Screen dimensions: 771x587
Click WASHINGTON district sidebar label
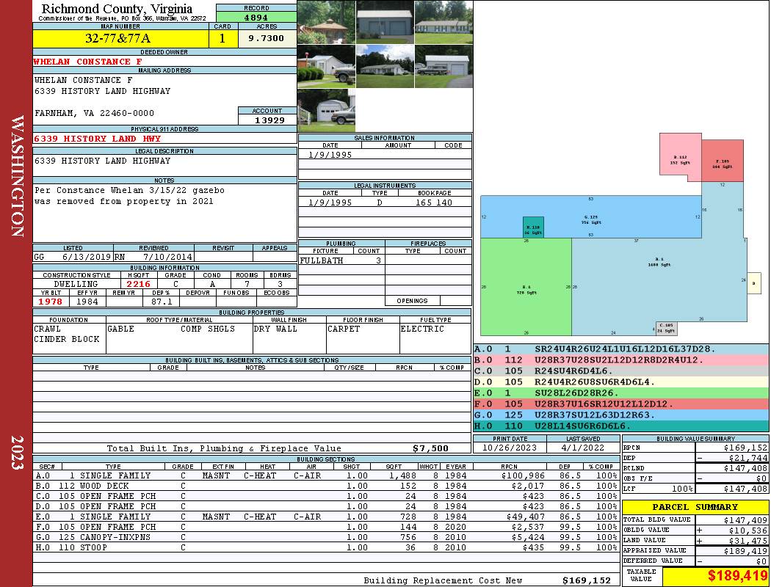pyautogui.click(x=17, y=176)
